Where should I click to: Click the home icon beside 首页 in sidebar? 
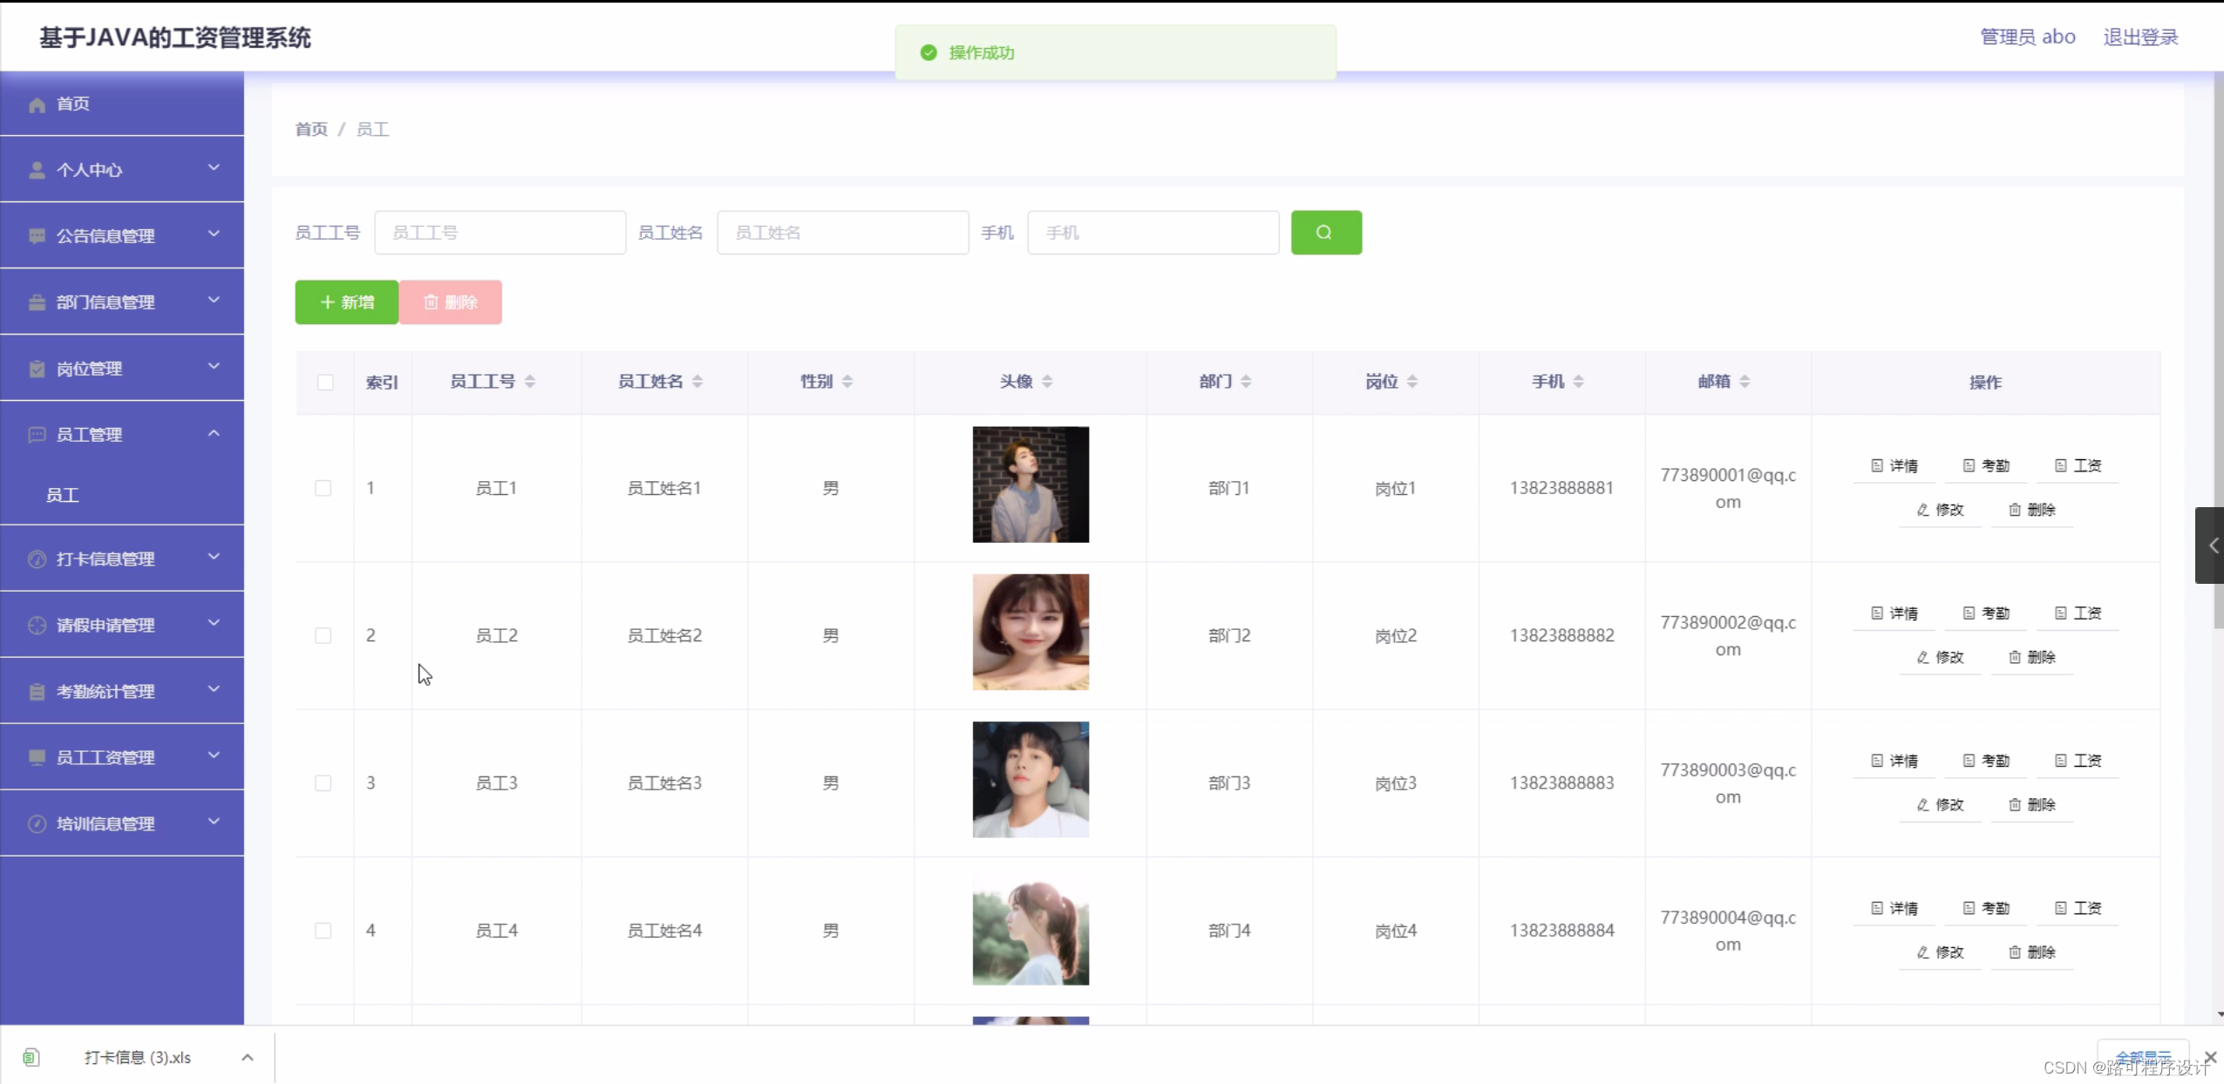pyautogui.click(x=37, y=105)
